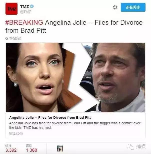Screen dimensions: 151x154
Task: Open the small user avatar under the tweet
Action: click(60, 149)
